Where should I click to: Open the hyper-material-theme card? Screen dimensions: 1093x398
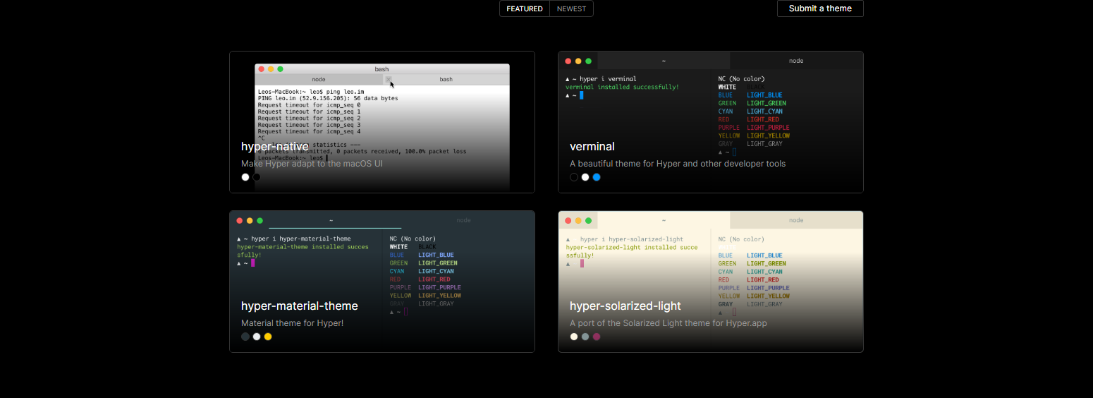pos(382,282)
